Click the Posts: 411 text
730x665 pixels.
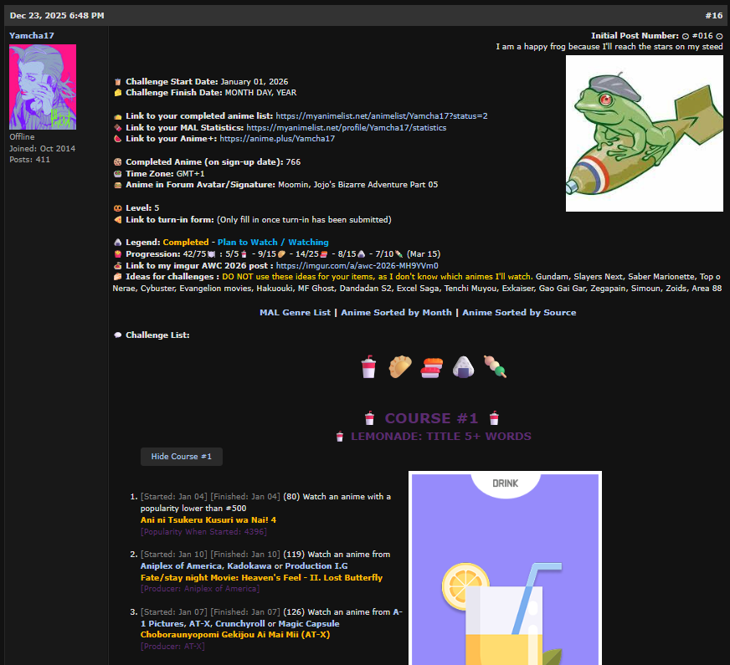30,160
